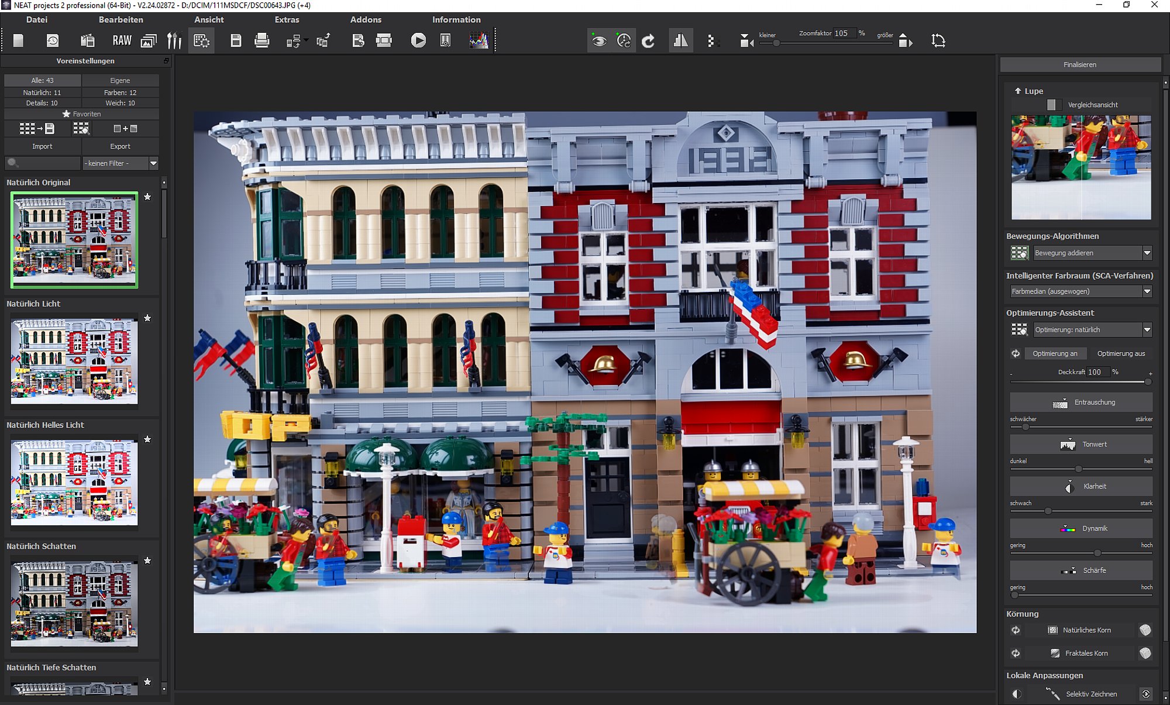Click the print icon
Viewport: 1170px width, 705px height.
pyautogui.click(x=261, y=40)
